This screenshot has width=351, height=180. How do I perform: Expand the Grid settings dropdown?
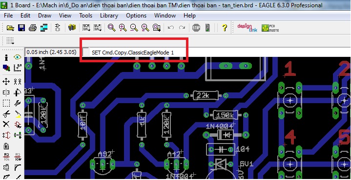click(10, 41)
